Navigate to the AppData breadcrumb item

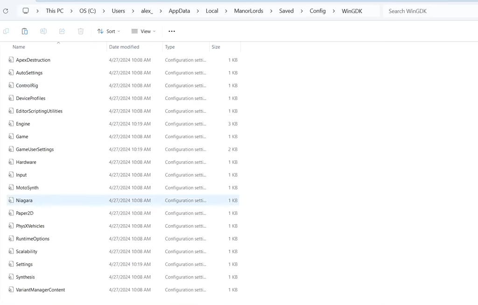(x=179, y=10)
